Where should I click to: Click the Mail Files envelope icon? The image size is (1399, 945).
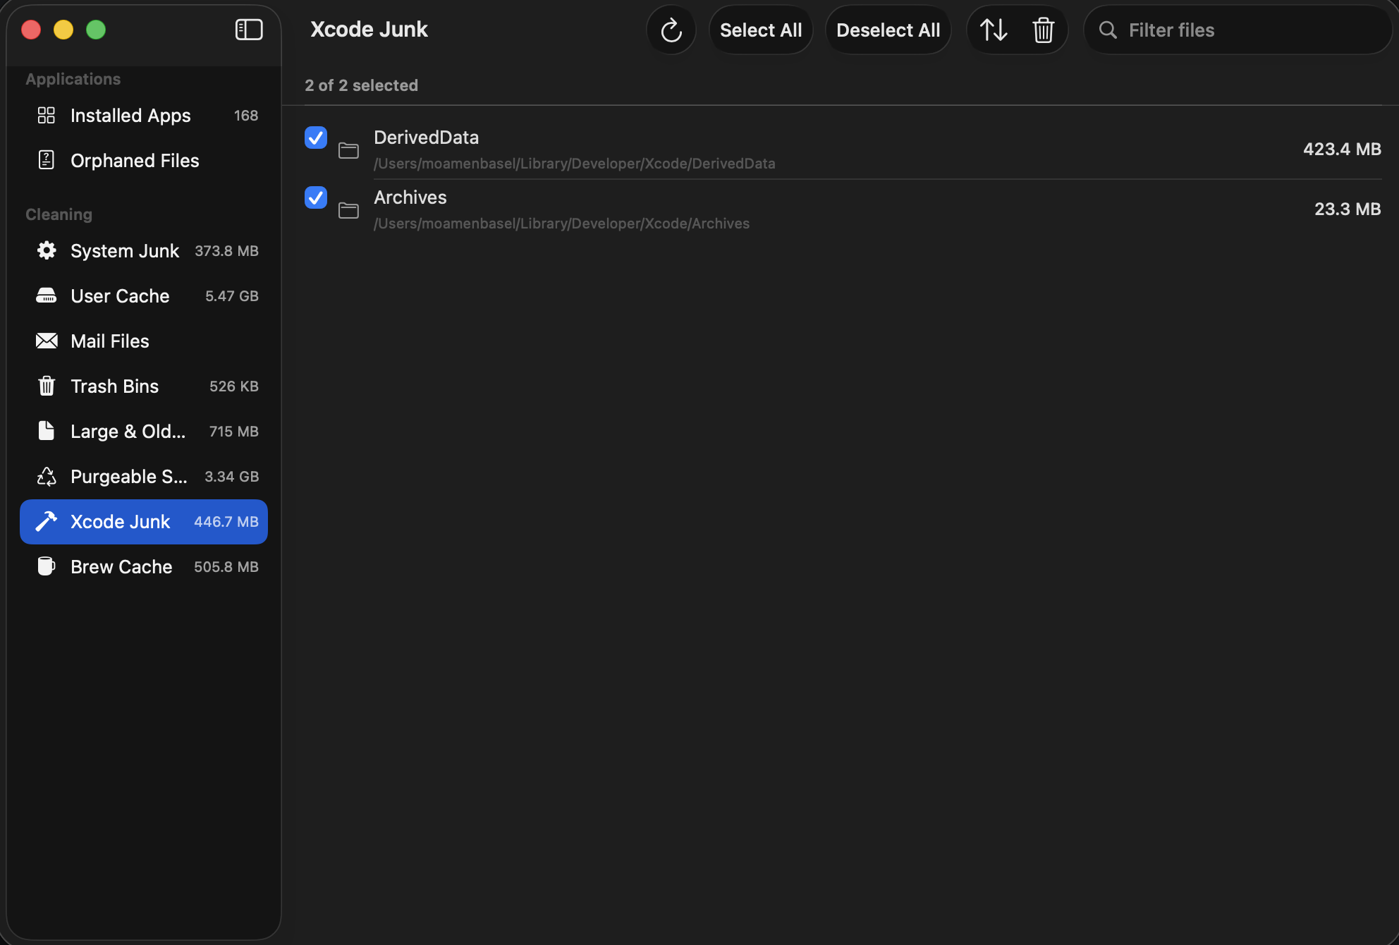[x=46, y=341]
